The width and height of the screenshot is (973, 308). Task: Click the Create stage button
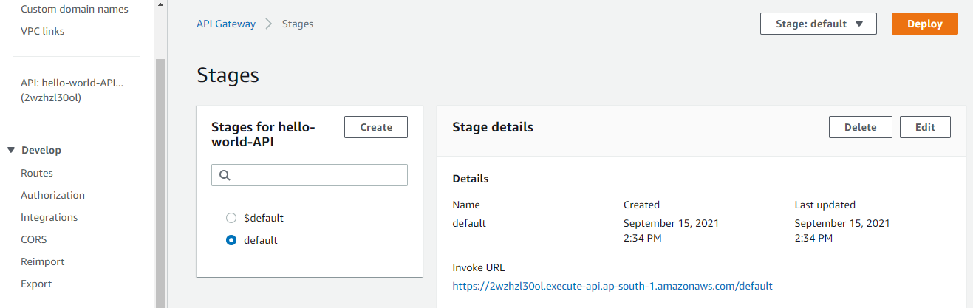pos(375,127)
